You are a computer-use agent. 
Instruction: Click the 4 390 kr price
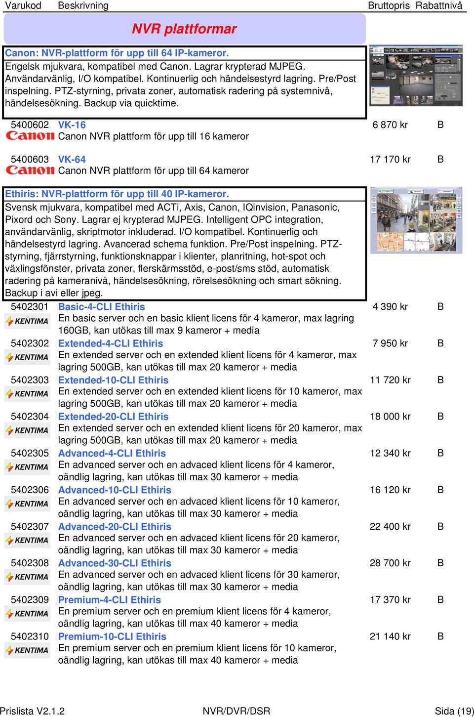tap(390, 307)
